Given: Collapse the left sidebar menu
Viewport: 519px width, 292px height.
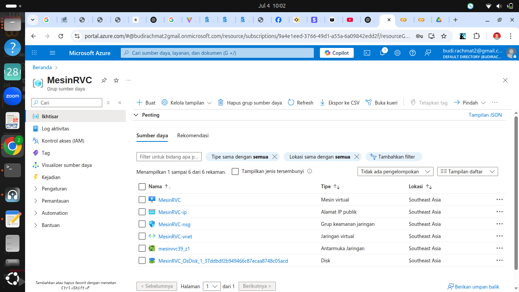Looking at the screenshot, I should pos(120,103).
